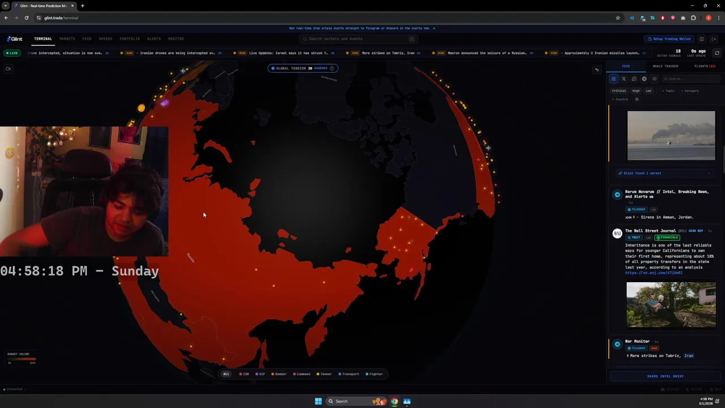This screenshot has width=725, height=408.
Task: Click the War Monitor Telegram avatar
Action: tap(617, 344)
